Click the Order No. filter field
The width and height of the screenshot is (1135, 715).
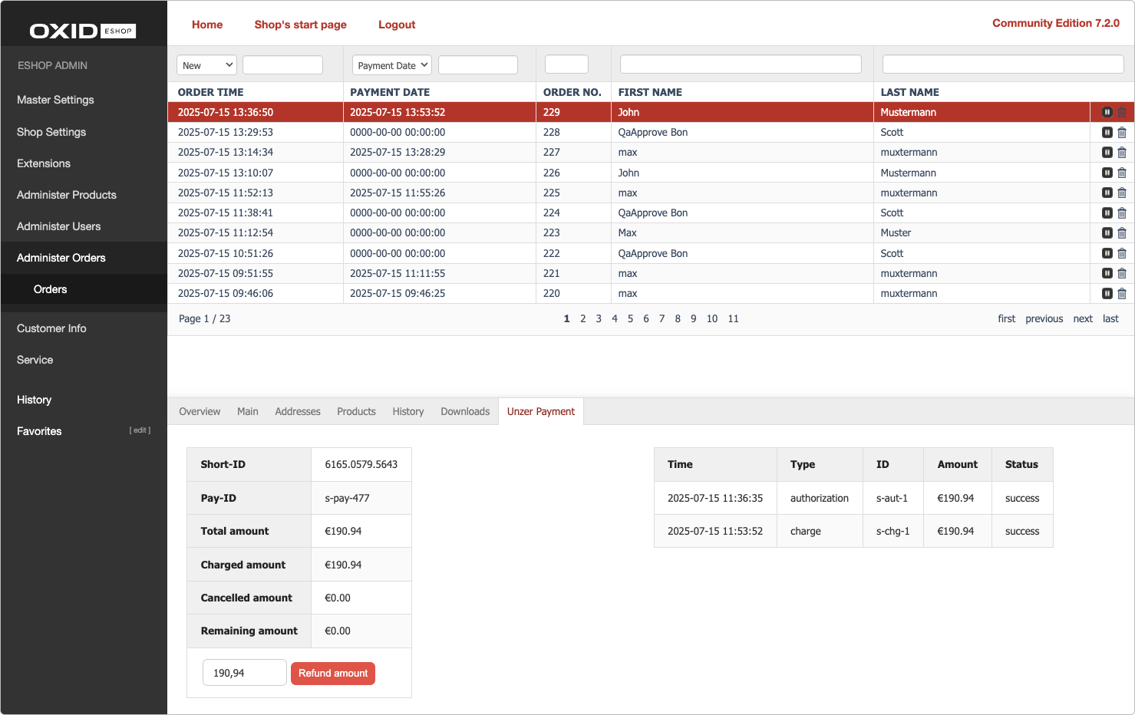coord(566,64)
